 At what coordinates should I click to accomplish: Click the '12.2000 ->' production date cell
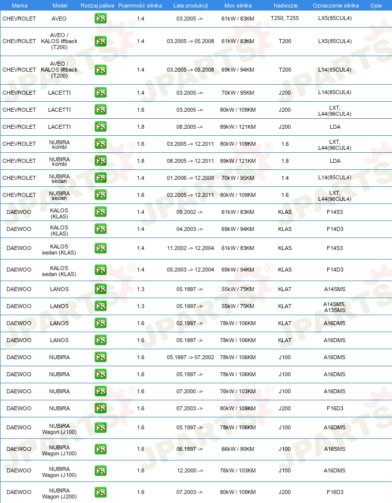click(x=190, y=470)
